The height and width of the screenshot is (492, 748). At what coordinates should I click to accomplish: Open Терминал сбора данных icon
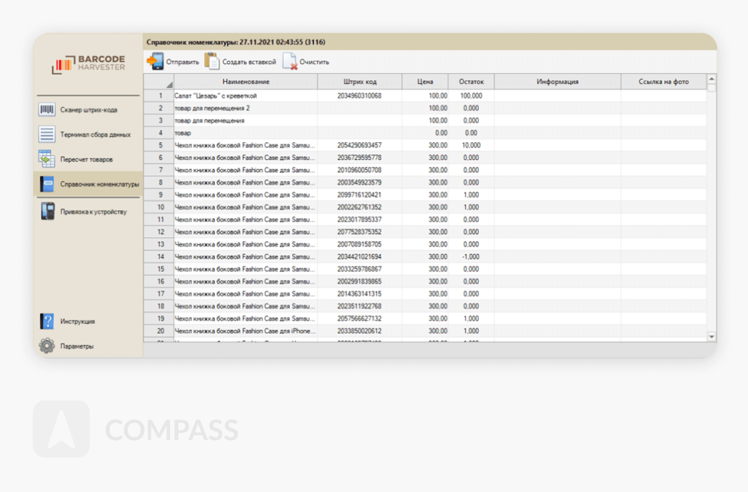46,135
